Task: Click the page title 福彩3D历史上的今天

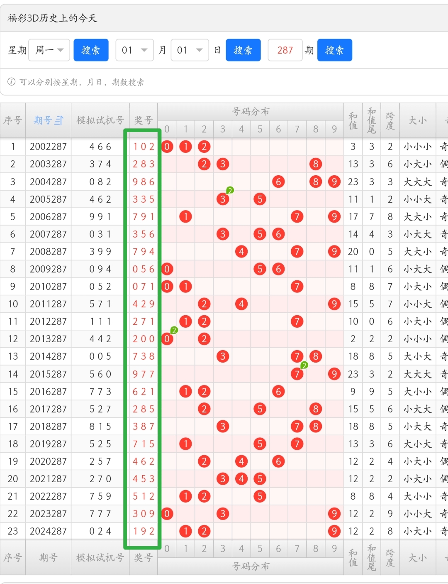Action: pos(52,18)
